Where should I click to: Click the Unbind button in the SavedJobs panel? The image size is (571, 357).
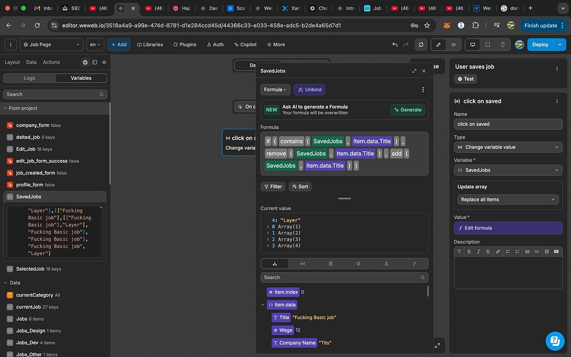(309, 89)
